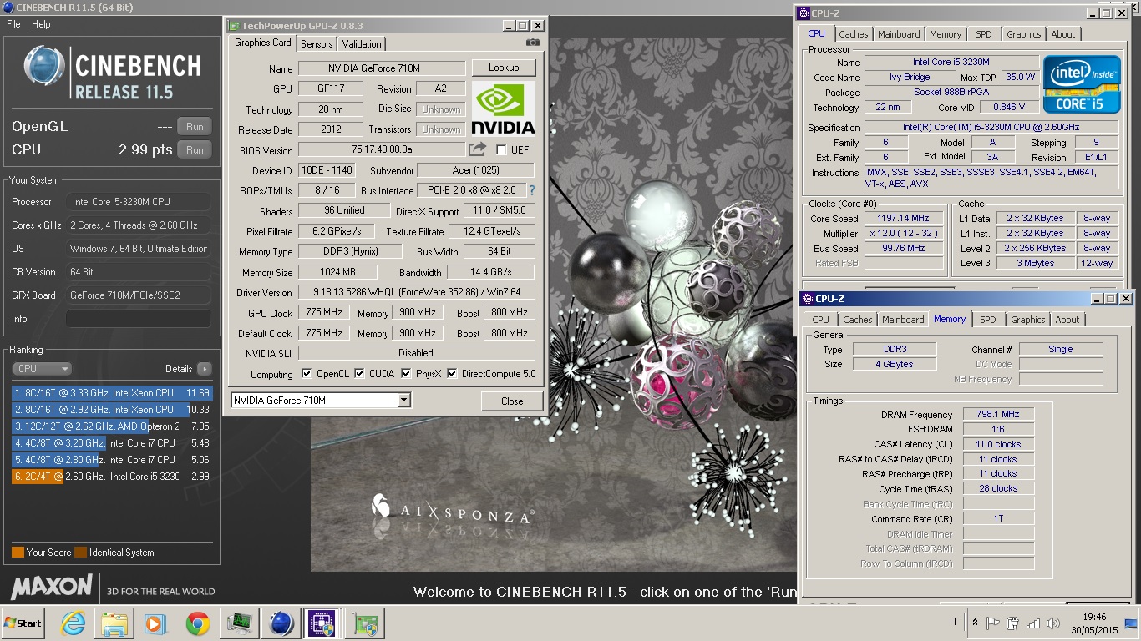Click the Lookup button in GPU-Z
This screenshot has width=1141, height=641.
tap(503, 68)
